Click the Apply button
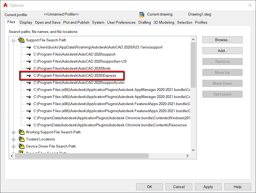Viewport: 256px width, 193px height. (208, 187)
